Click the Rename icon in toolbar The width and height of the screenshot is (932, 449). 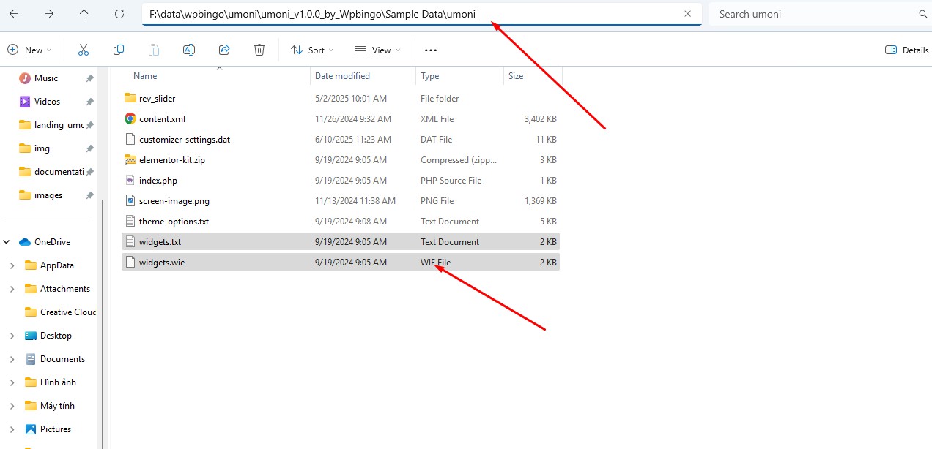pyautogui.click(x=188, y=50)
